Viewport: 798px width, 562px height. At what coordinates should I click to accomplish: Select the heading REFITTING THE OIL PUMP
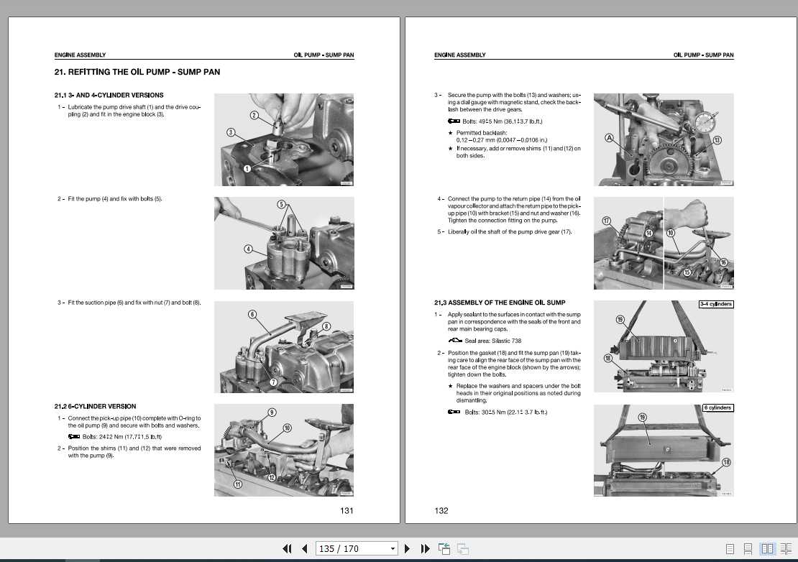137,72
